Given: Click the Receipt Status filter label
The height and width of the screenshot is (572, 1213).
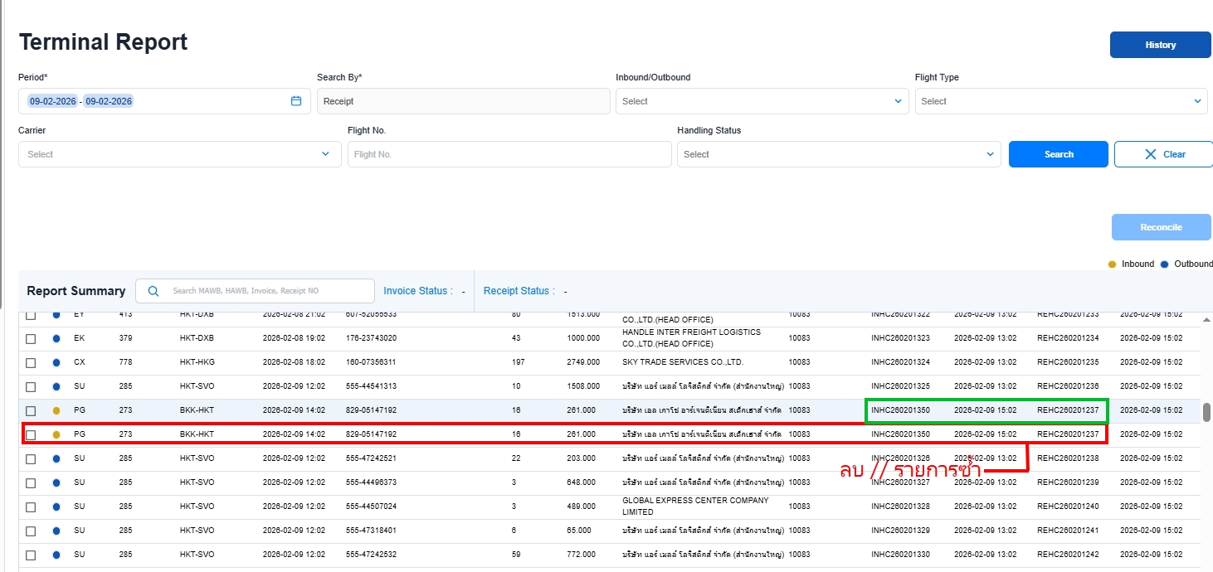Looking at the screenshot, I should (516, 291).
